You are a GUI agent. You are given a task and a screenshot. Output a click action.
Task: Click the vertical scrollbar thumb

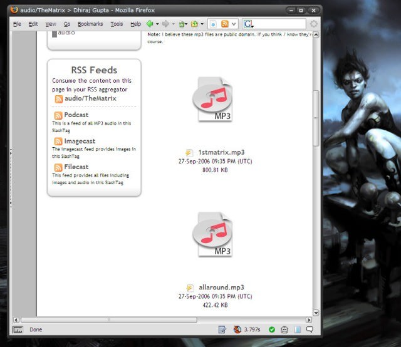pos(316,118)
